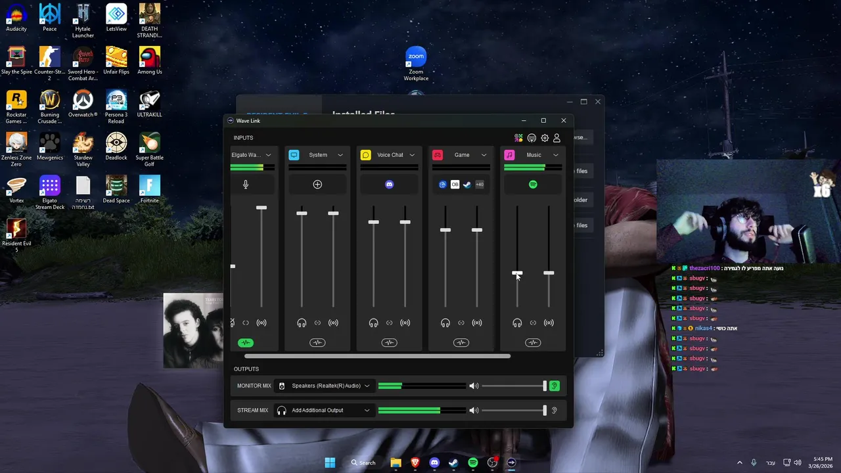Click Steam app in Game channel
The height and width of the screenshot is (473, 841).
pyautogui.click(x=467, y=185)
